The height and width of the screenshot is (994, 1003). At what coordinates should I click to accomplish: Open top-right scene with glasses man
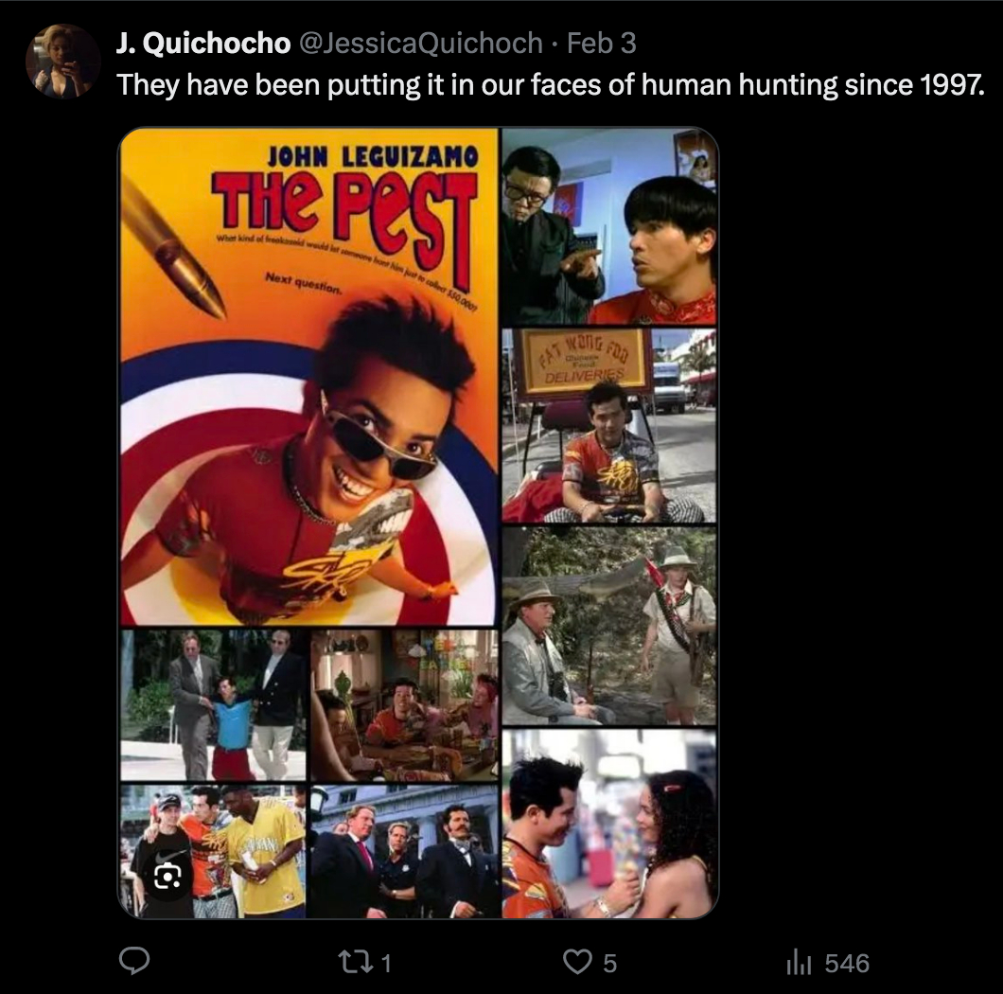click(x=609, y=226)
